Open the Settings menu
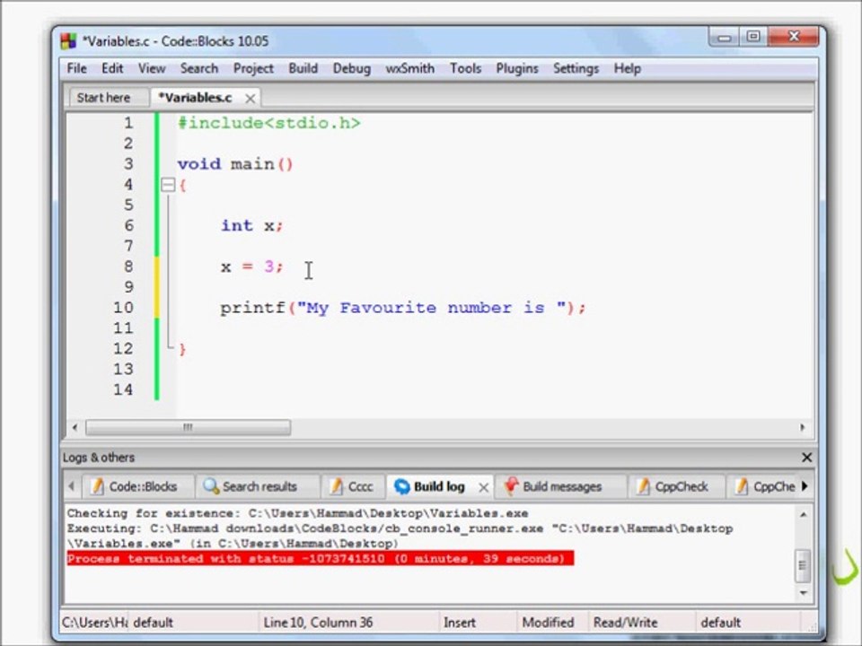 [x=576, y=69]
